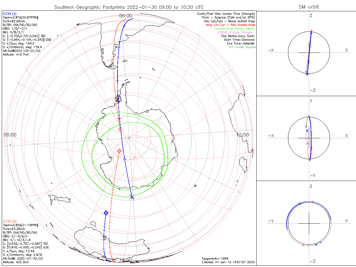The width and height of the screenshot is (356, 267).
Task: Click the Mag Lat/Lon red legend entry
Action: click(x=231, y=25)
